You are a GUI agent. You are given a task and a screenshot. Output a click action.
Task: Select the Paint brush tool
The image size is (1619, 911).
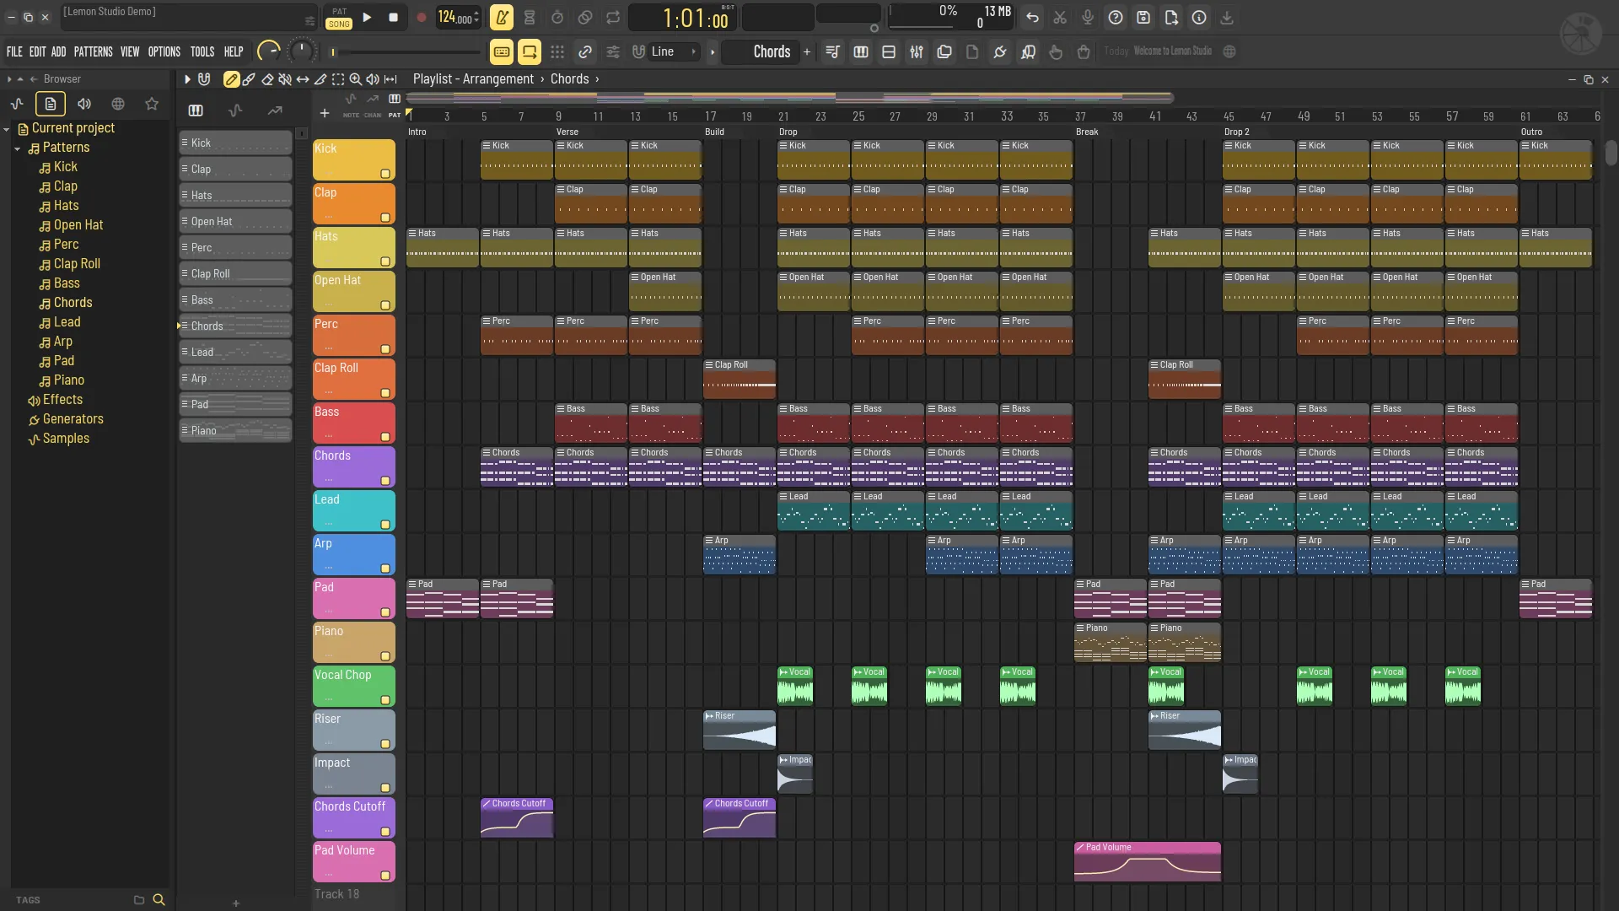point(249,79)
